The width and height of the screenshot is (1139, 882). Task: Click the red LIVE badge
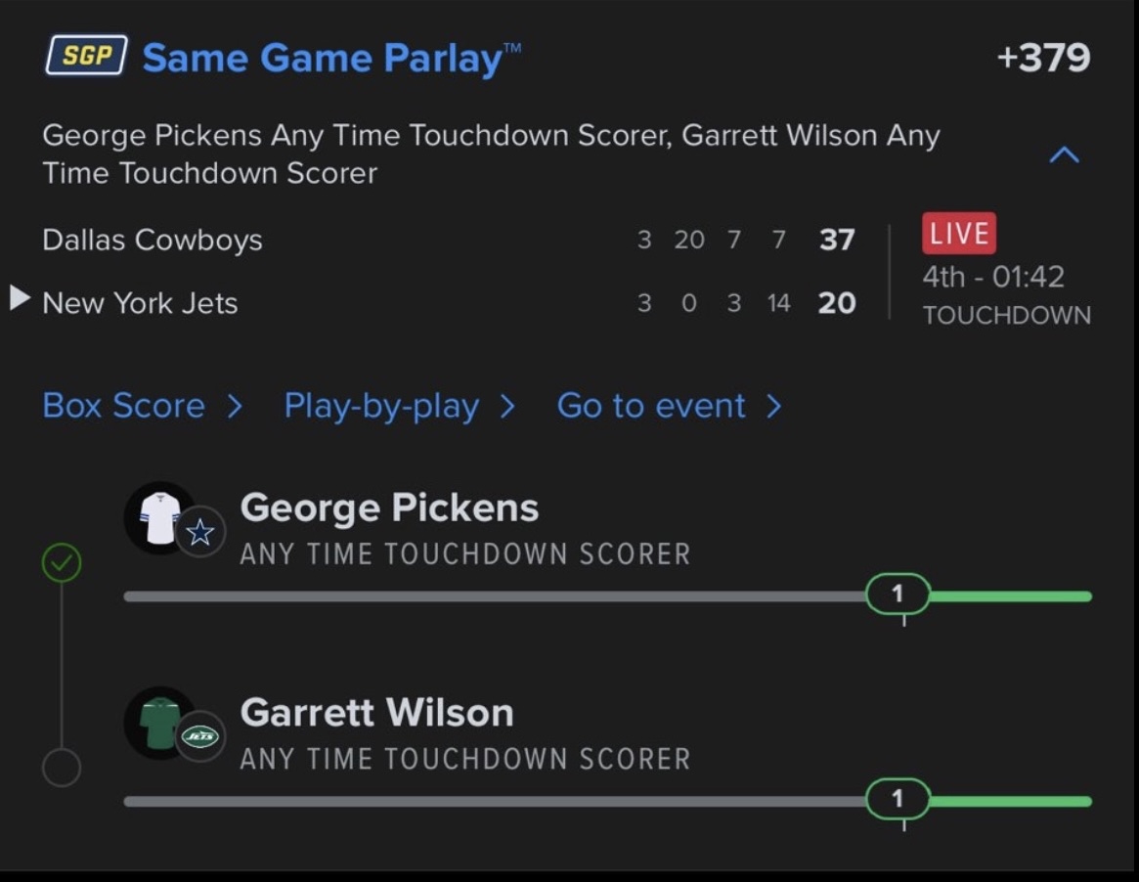(958, 234)
